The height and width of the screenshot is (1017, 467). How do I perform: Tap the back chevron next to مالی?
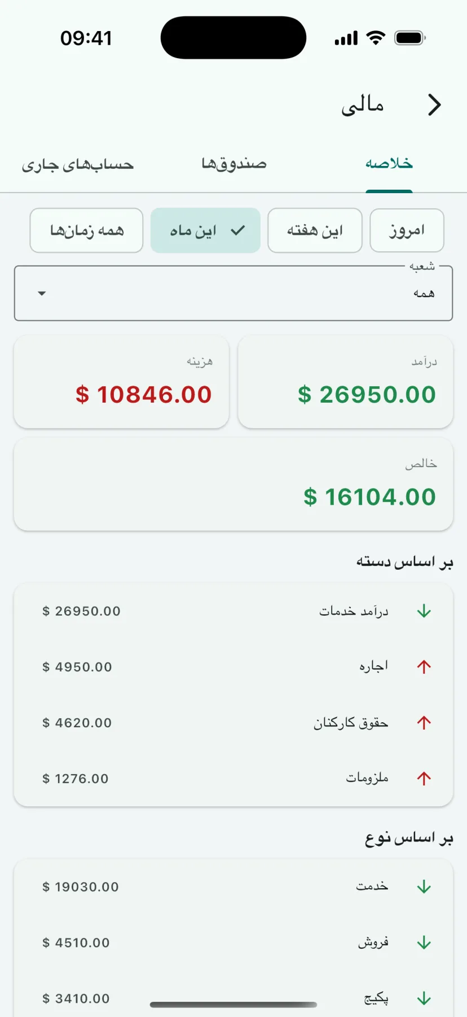[x=434, y=105]
